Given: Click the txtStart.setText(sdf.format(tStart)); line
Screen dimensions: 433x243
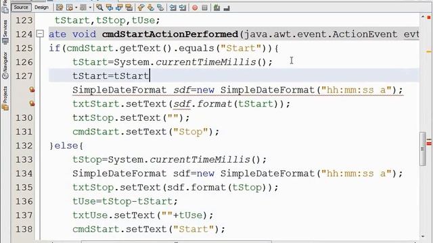Looking at the screenshot, I should click(x=181, y=104).
